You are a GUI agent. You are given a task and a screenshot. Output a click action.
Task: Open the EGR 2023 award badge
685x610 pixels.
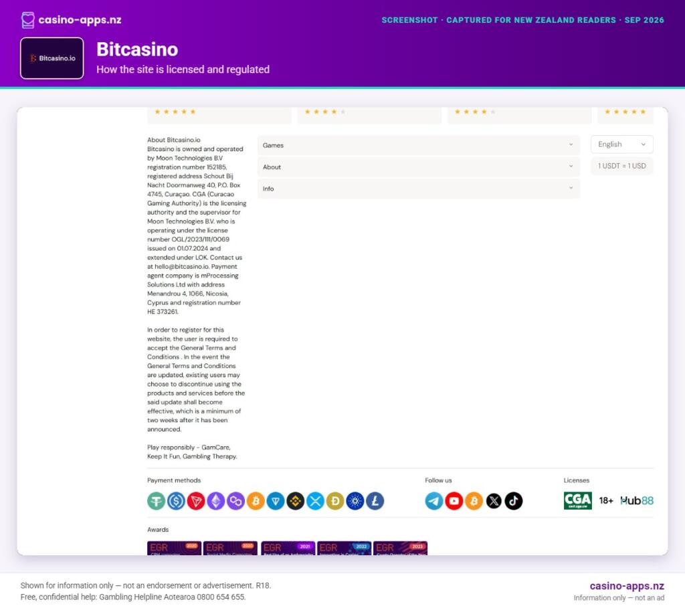[x=401, y=548]
